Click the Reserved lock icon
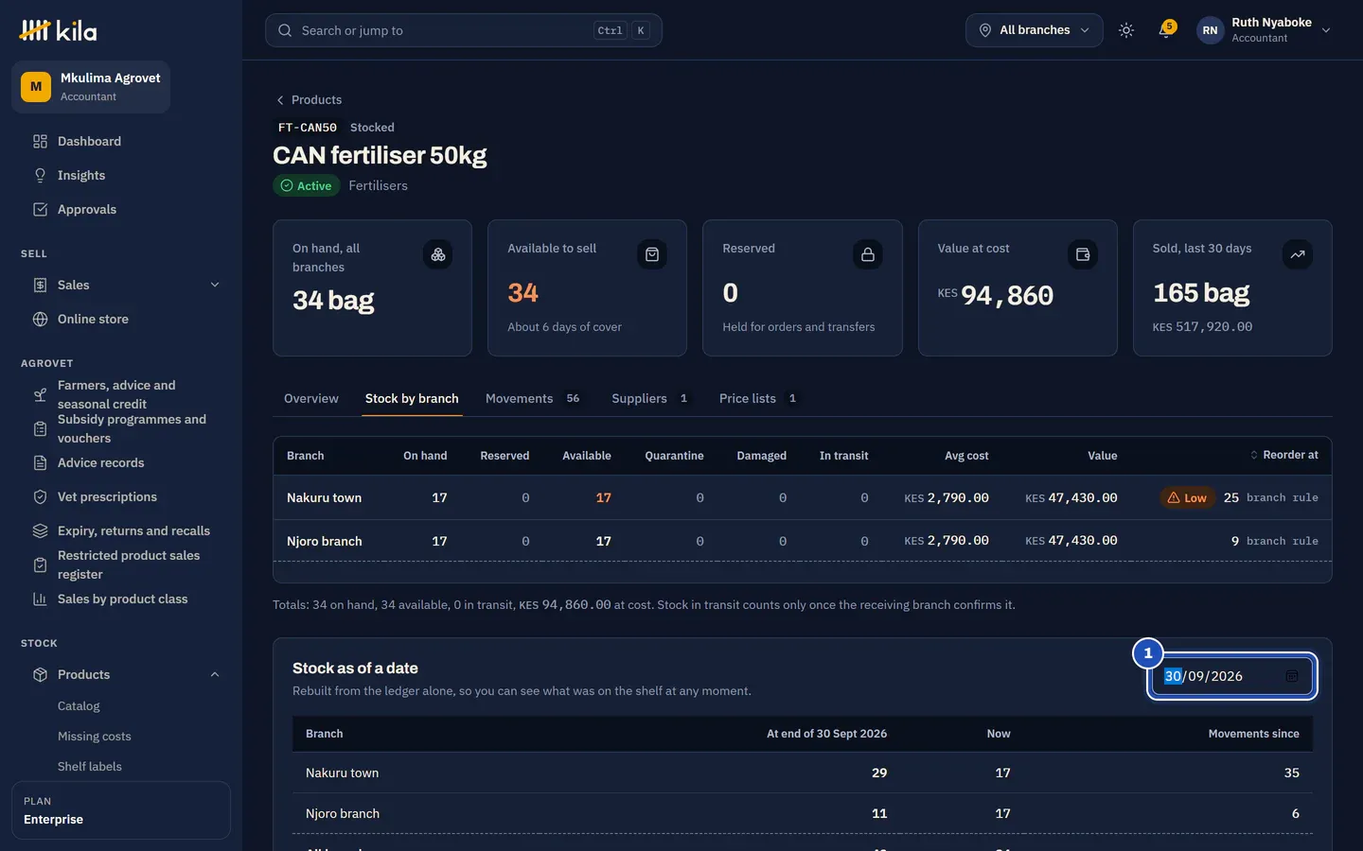1363x851 pixels. point(868,254)
